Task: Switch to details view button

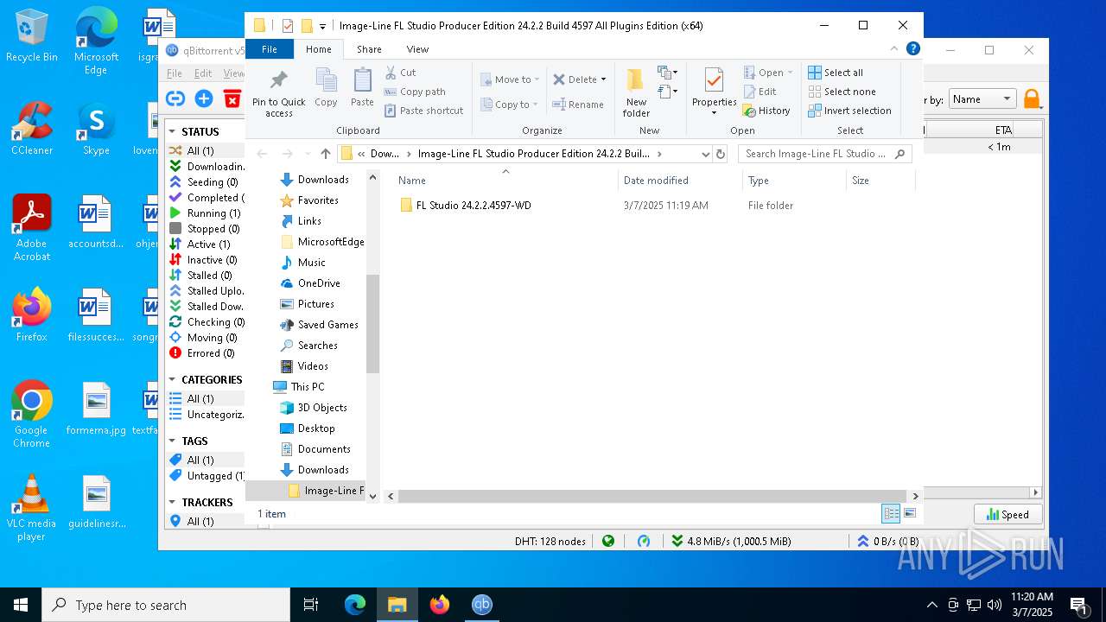Action: [891, 513]
